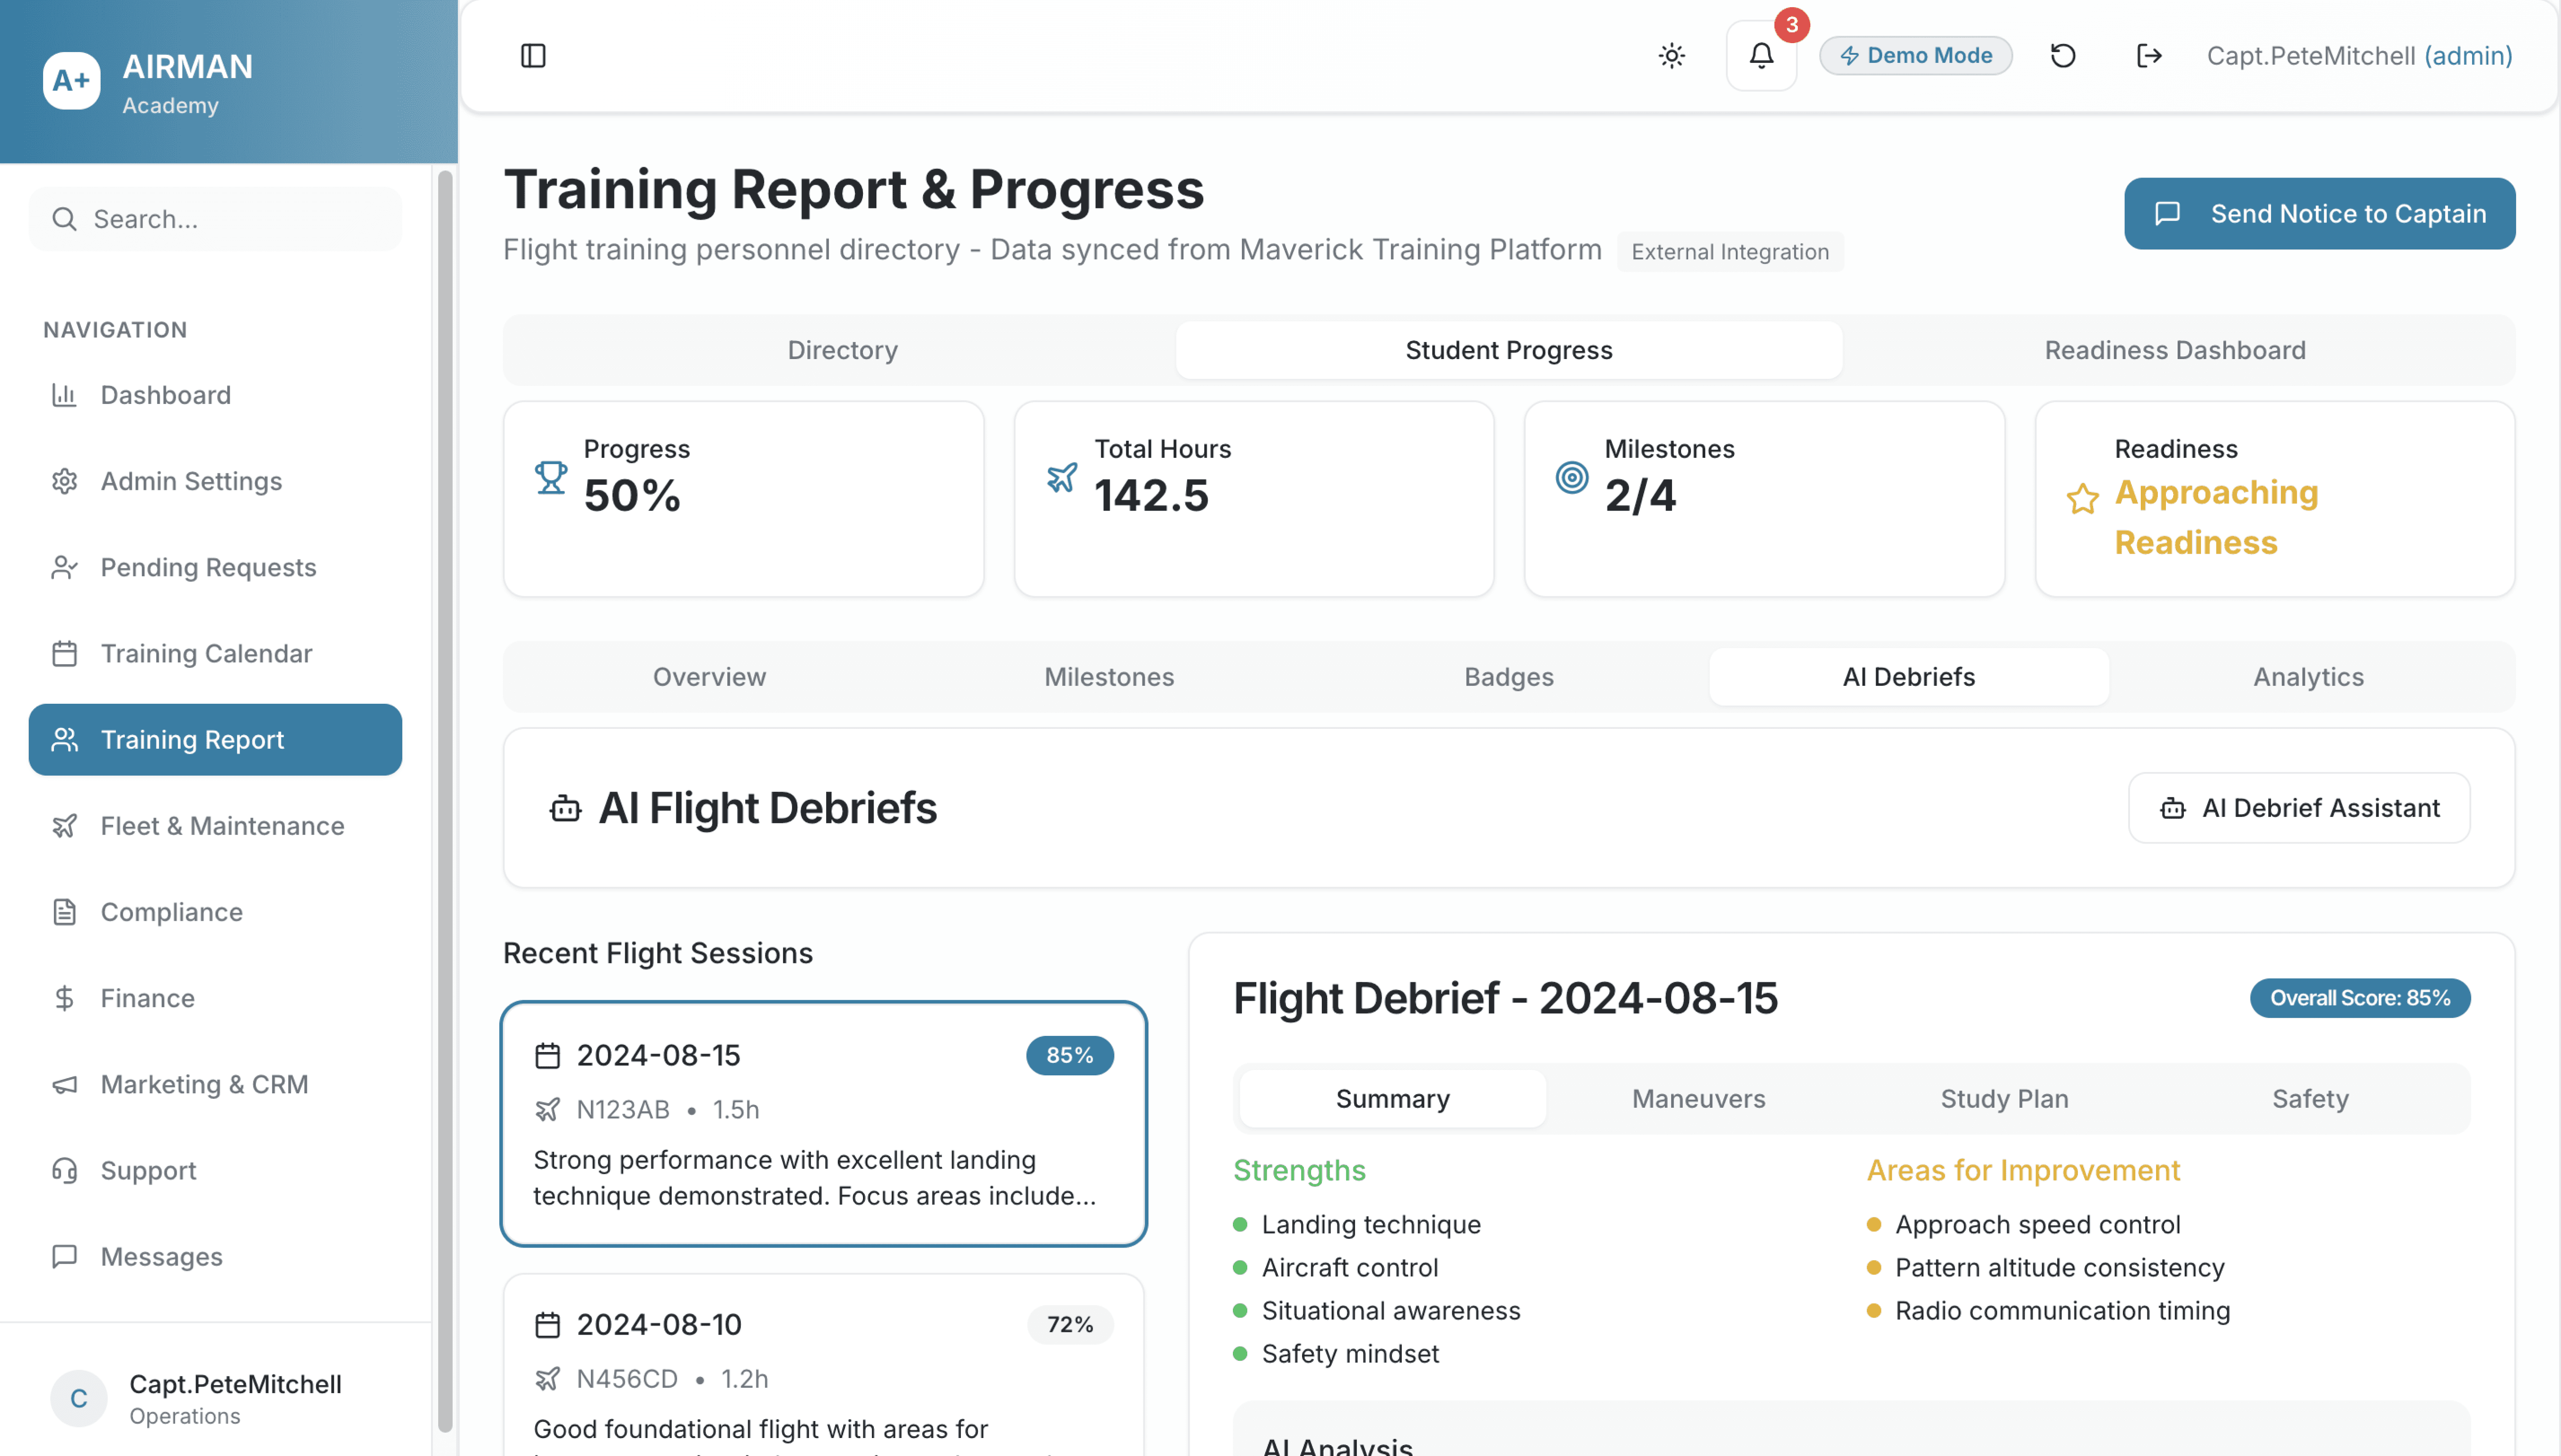This screenshot has width=2561, height=1456.
Task: Click the AIRMAN A+ logo icon
Action: [x=71, y=81]
